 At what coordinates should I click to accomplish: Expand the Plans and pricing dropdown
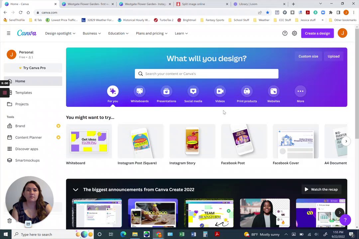[x=152, y=34]
